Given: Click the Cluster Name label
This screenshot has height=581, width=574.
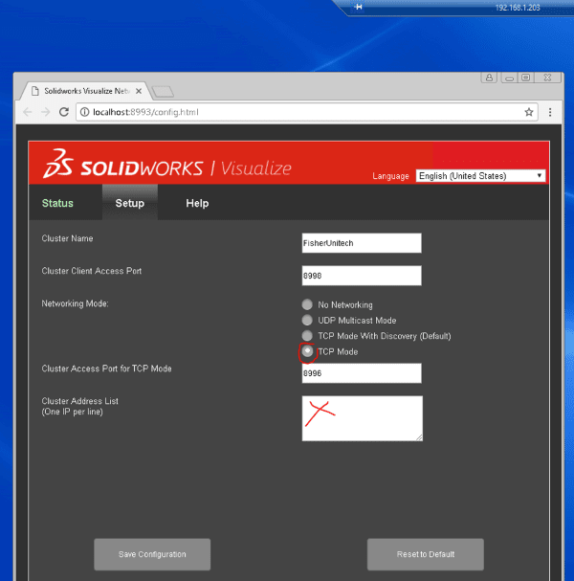Looking at the screenshot, I should (67, 238).
